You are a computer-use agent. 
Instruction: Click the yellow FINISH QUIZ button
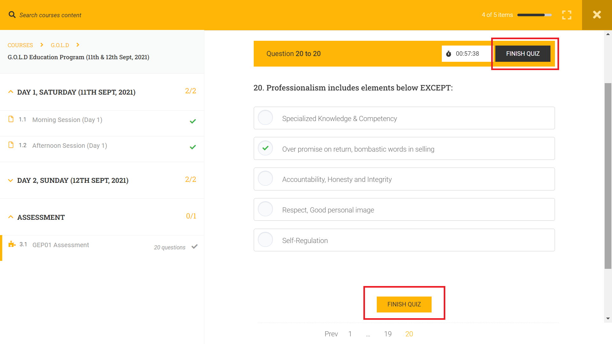404,304
